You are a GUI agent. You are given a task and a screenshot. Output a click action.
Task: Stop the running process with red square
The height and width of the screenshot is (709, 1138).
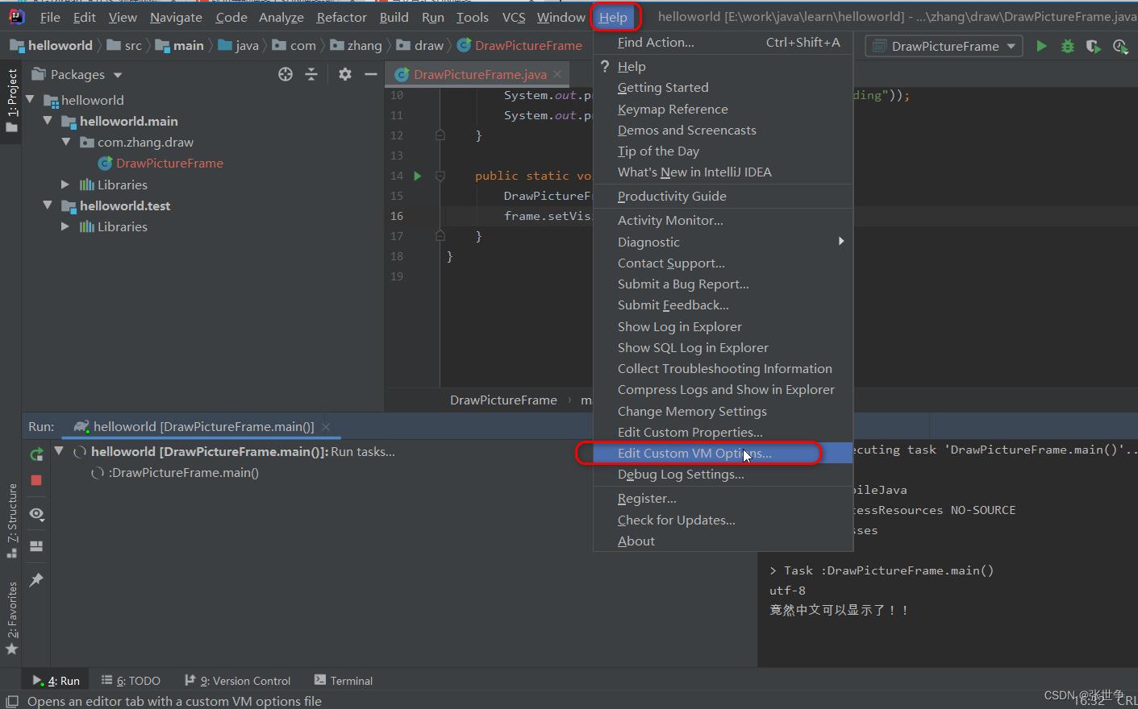pyautogui.click(x=36, y=480)
